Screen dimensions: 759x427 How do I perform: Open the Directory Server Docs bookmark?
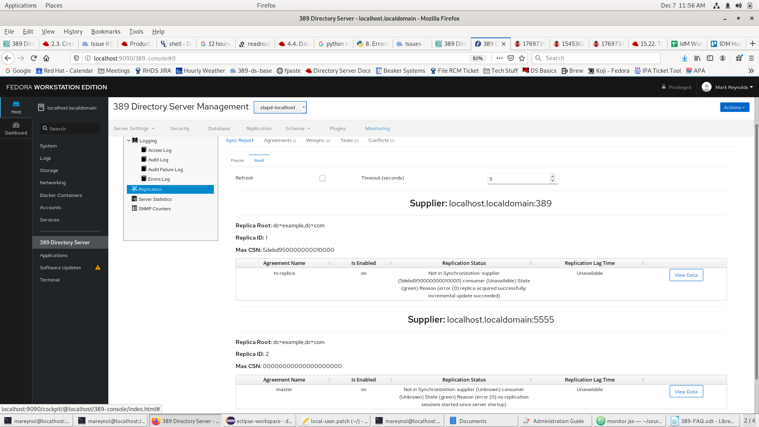338,71
